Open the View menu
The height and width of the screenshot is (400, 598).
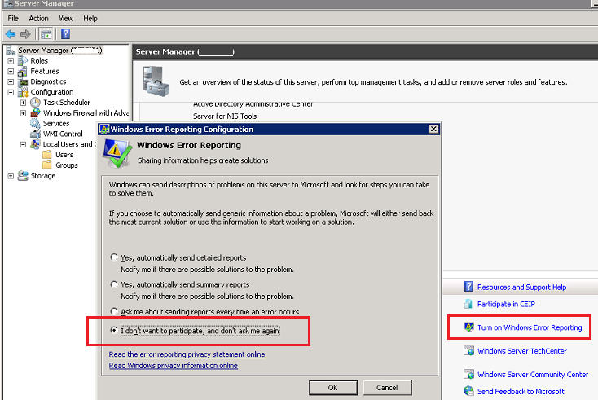[x=66, y=18]
